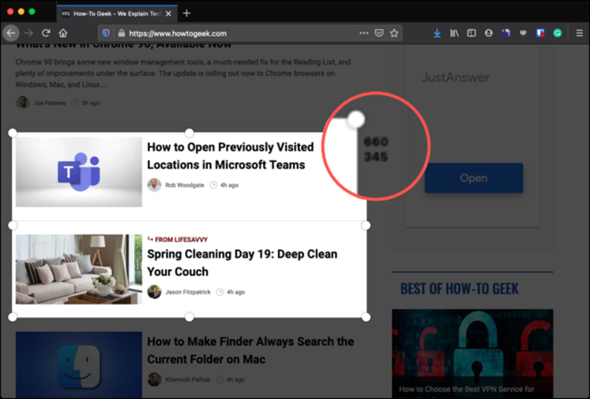
Task: Click the Chrome 90 article summary text
Action: point(183,73)
